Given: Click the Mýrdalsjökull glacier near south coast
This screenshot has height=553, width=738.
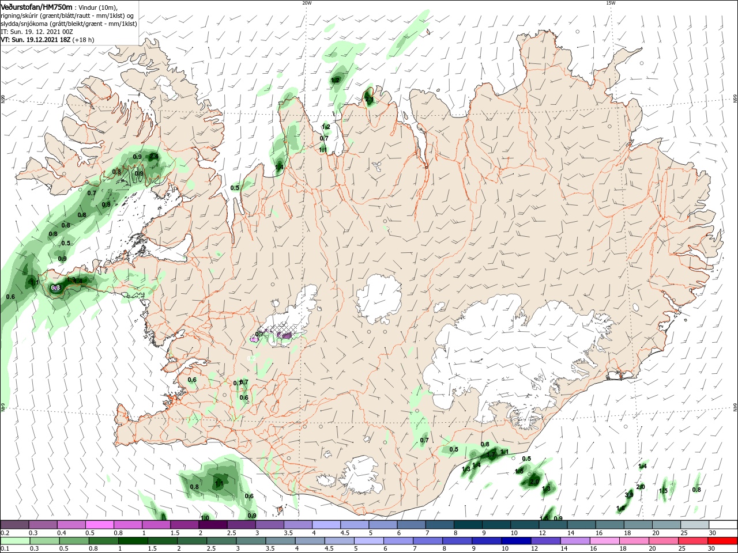Looking at the screenshot, I should 360,476.
